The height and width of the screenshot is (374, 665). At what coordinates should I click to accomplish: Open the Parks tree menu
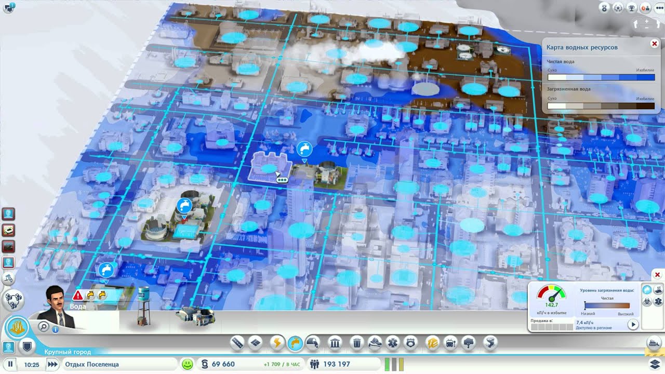tap(468, 342)
